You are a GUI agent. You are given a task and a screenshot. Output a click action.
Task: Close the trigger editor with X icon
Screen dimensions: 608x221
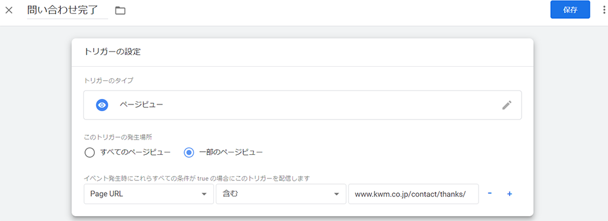pyautogui.click(x=9, y=10)
